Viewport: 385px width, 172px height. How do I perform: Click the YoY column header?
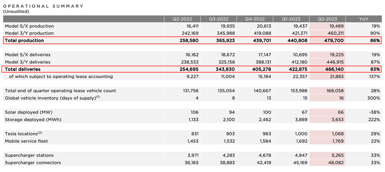pyautogui.click(x=363, y=19)
